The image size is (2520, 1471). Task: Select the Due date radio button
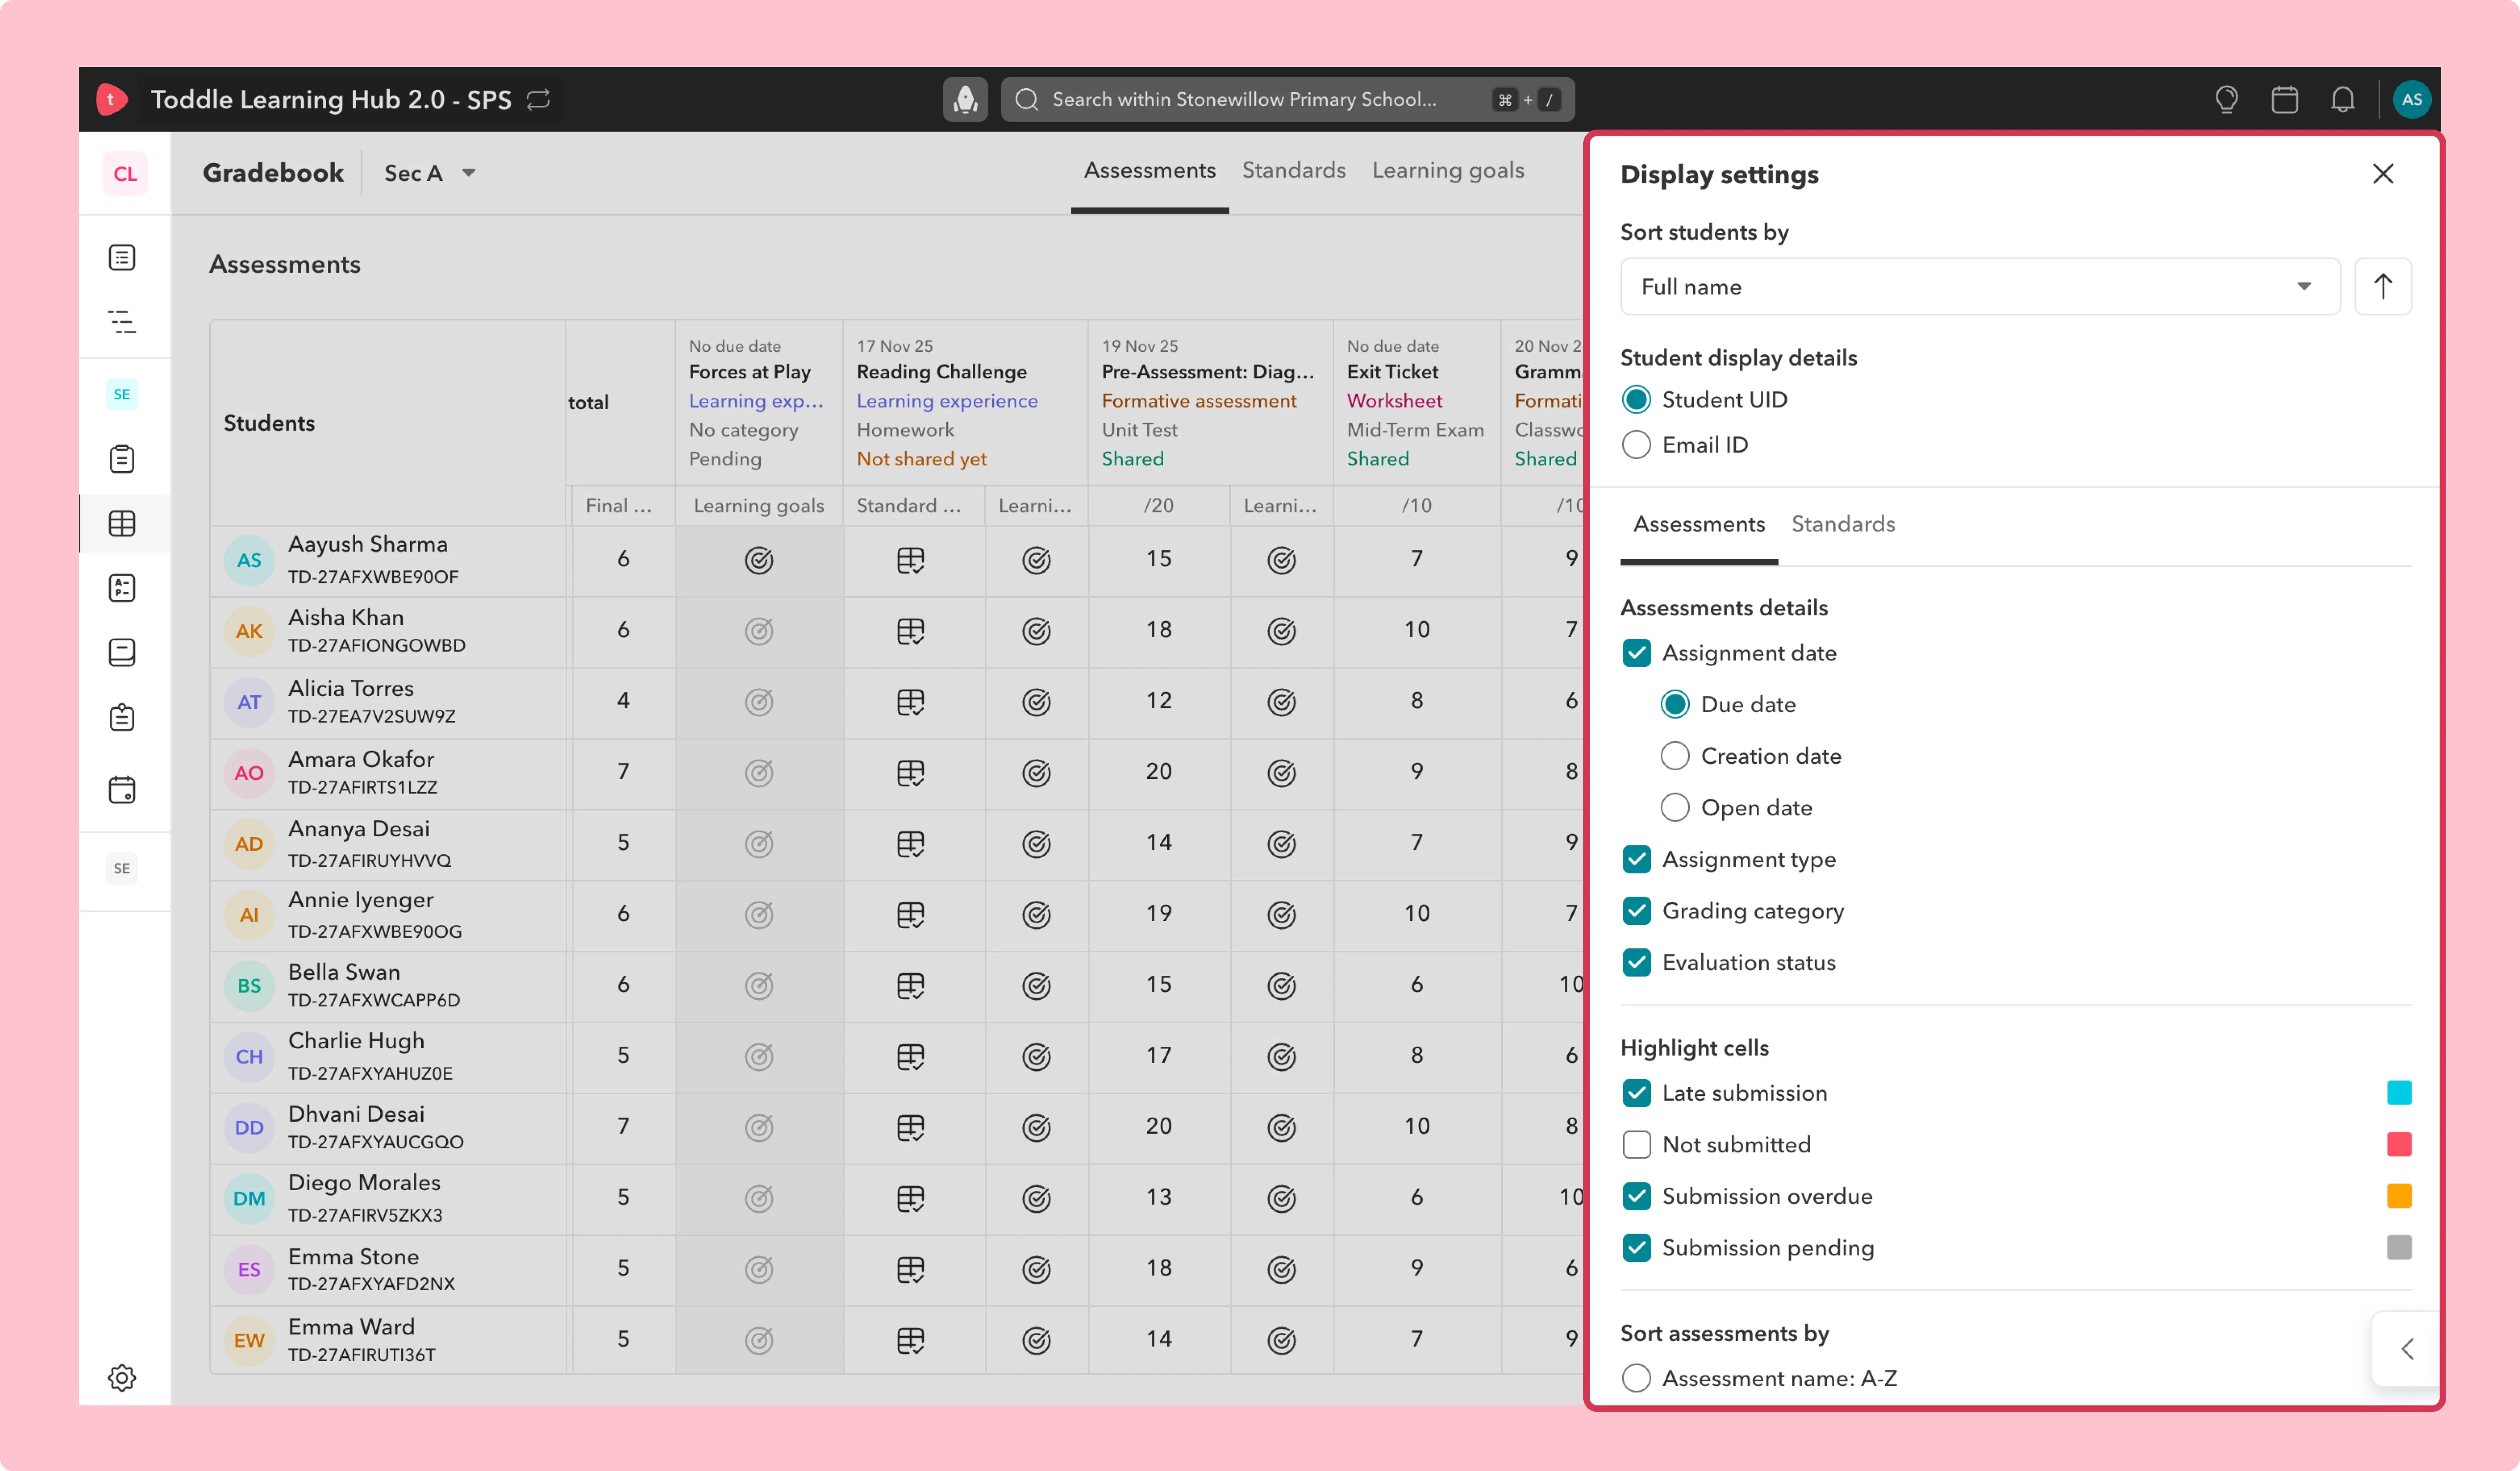click(1675, 704)
